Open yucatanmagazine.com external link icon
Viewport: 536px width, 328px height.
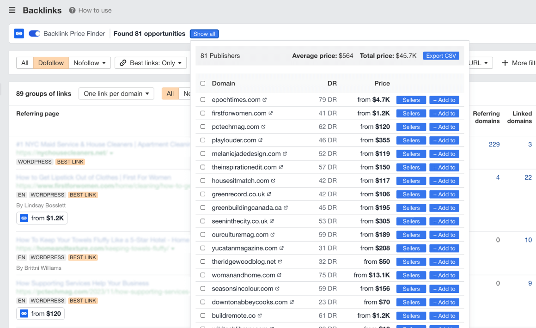pyautogui.click(x=282, y=248)
